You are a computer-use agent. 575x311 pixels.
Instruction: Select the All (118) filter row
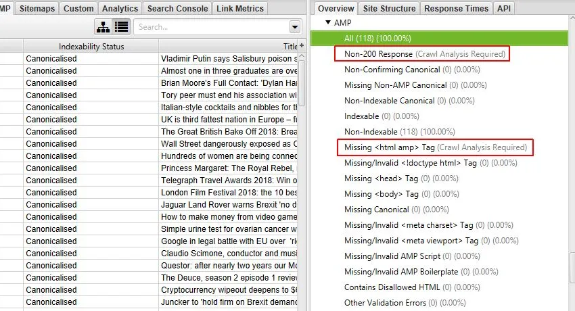(439, 38)
